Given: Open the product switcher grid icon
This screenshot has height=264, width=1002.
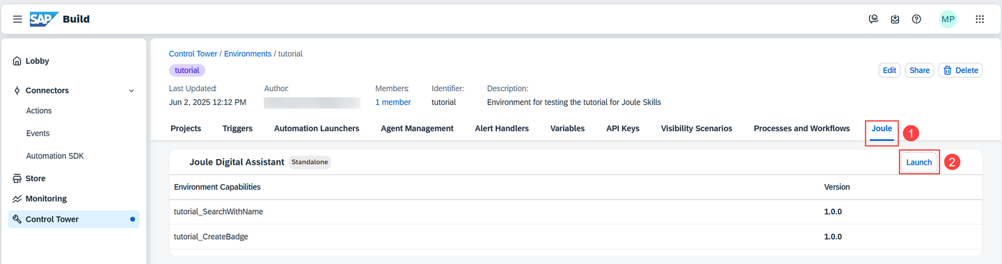Looking at the screenshot, I should coord(980,19).
